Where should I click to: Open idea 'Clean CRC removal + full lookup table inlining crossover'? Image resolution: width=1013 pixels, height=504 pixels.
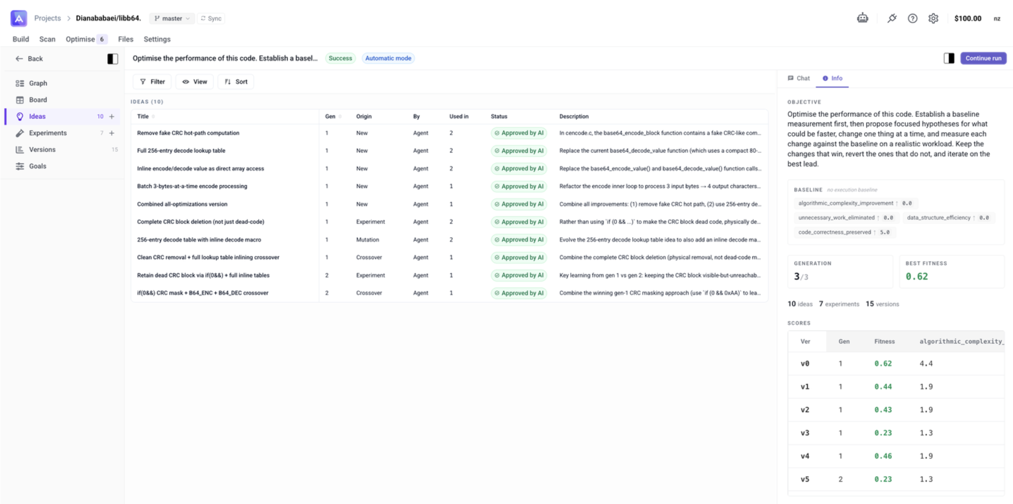[x=208, y=257]
